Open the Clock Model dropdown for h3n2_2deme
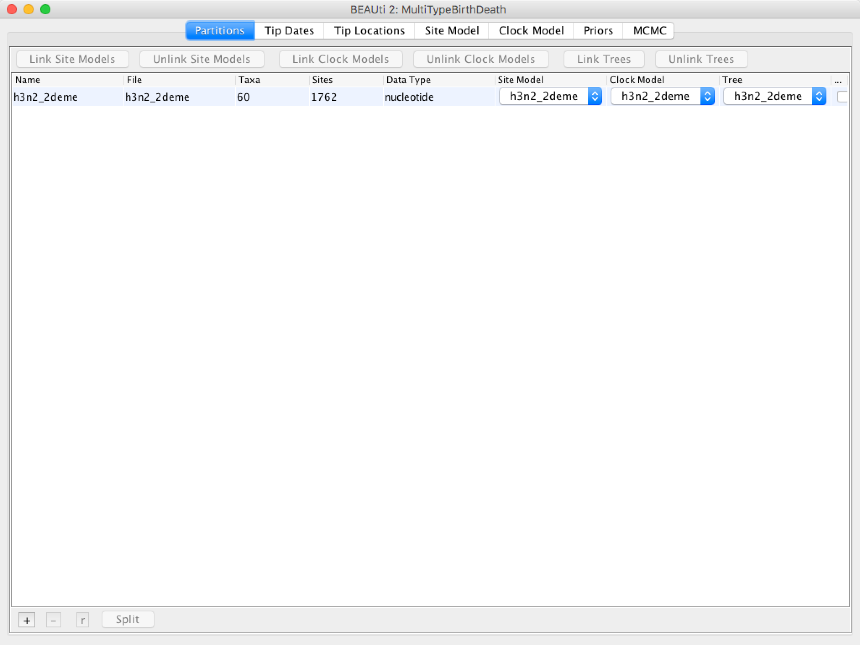 click(662, 97)
